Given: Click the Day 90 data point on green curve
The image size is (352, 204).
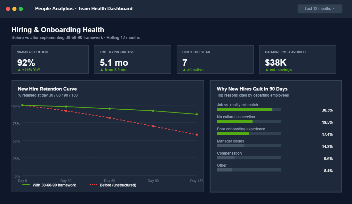Looking at the screenshot, I should [153, 111].
